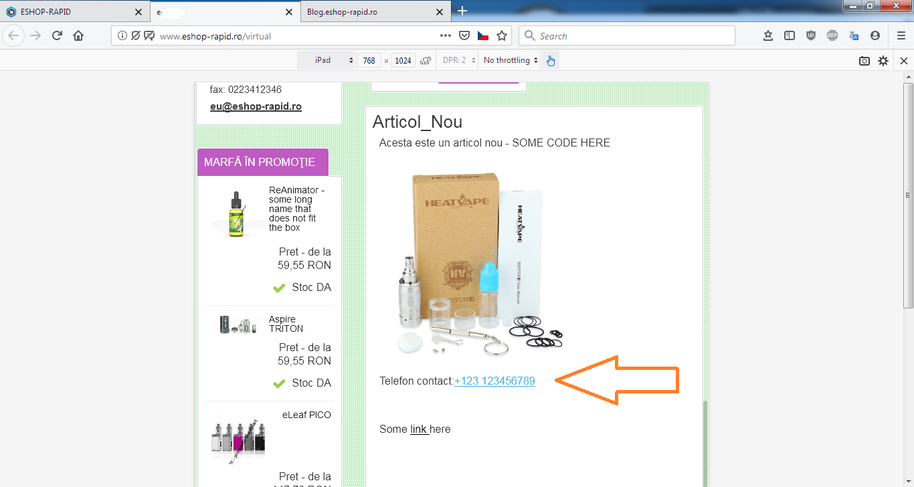Close responsive design mode
This screenshot has height=487, width=914.
tap(904, 61)
